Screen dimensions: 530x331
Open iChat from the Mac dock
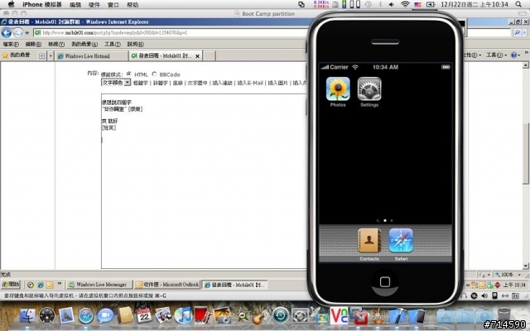click(x=105, y=316)
